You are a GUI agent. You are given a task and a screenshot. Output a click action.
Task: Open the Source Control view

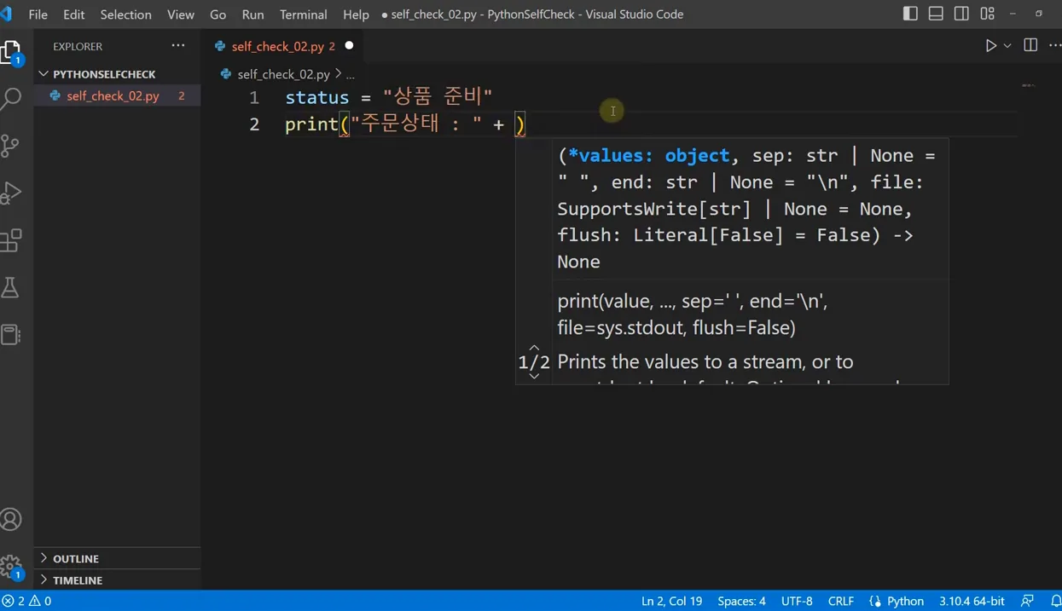tap(12, 146)
